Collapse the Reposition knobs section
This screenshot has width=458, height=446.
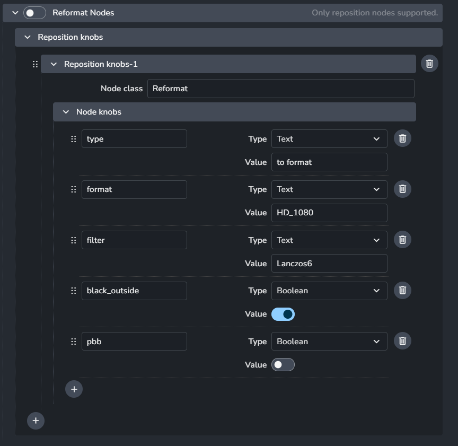28,37
